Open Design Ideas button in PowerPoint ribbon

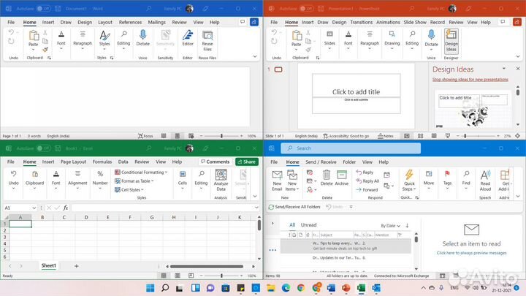pos(451,41)
